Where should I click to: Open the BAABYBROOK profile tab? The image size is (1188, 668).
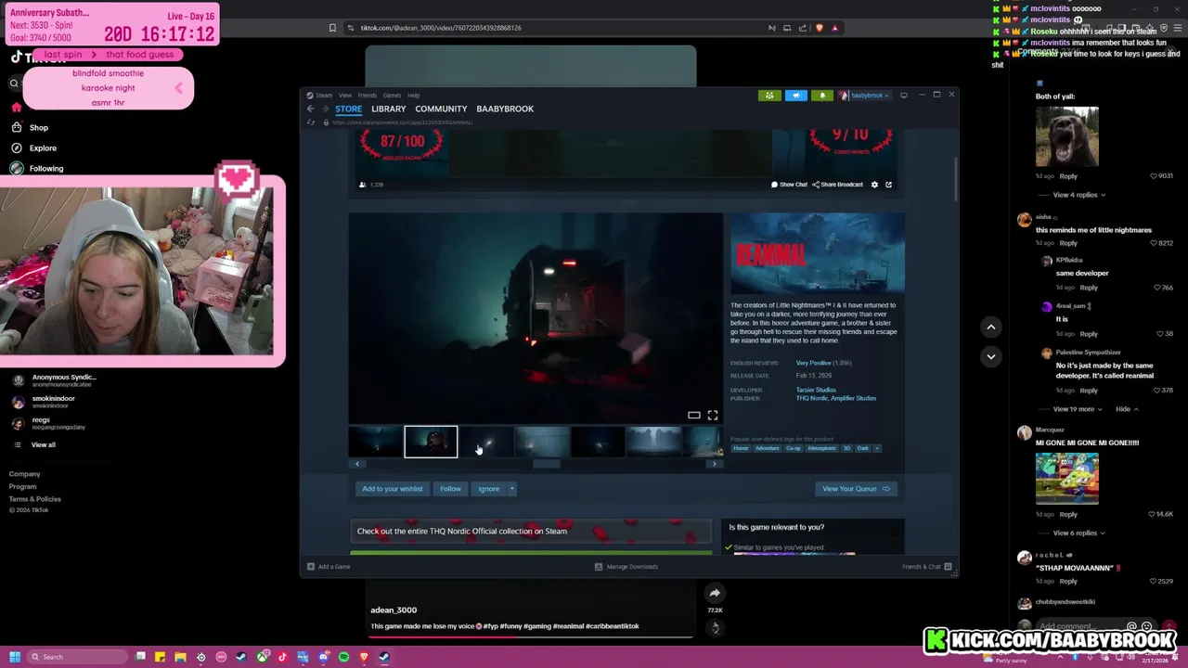pyautogui.click(x=505, y=109)
